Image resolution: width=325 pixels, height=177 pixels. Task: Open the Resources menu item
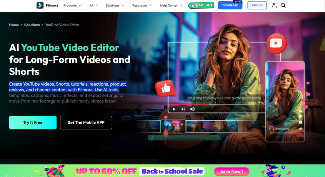point(140,5)
